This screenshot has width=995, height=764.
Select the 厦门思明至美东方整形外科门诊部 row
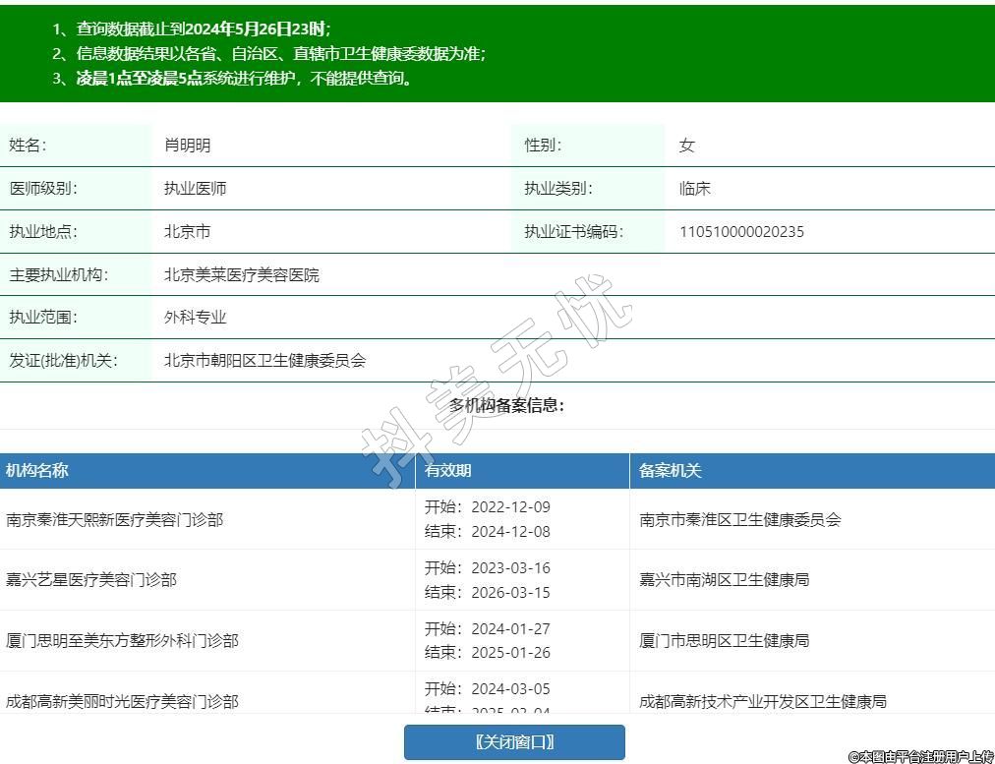[x=122, y=641]
